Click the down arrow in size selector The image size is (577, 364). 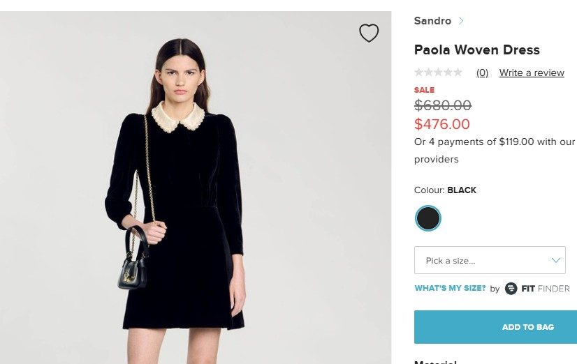click(555, 260)
